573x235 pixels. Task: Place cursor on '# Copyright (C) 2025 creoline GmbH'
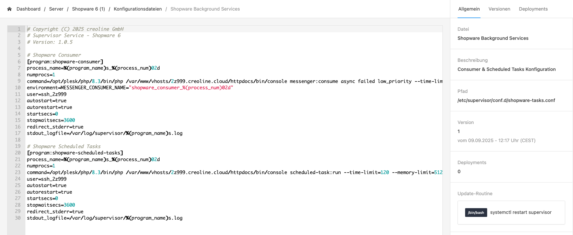75,29
